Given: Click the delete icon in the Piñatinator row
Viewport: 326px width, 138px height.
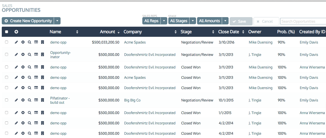Looking at the screenshot, I should (x=23, y=100).
